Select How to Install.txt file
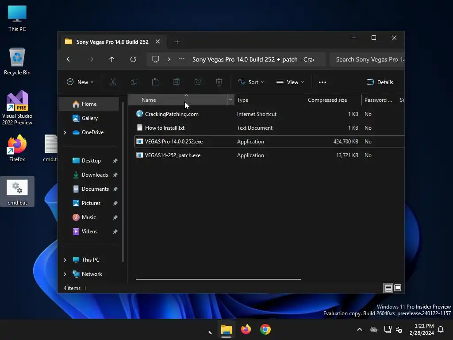The image size is (453, 340). tap(269, 128)
